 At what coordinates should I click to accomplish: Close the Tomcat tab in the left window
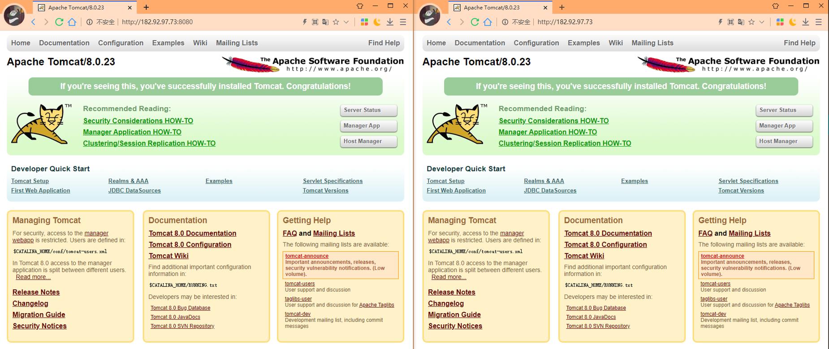(x=130, y=8)
